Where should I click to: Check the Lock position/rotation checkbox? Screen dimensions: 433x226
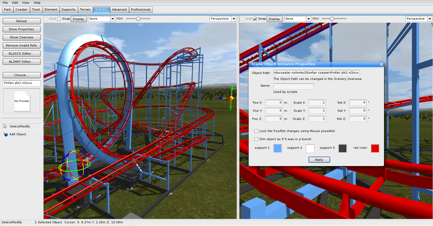(x=256, y=131)
